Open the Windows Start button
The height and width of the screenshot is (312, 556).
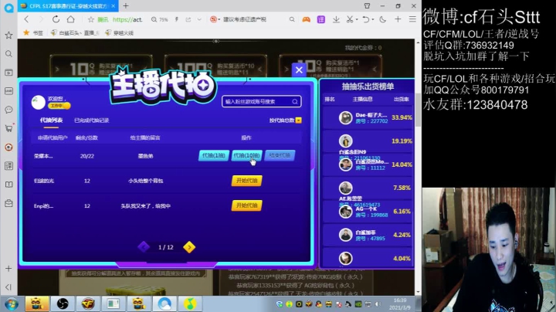12,304
